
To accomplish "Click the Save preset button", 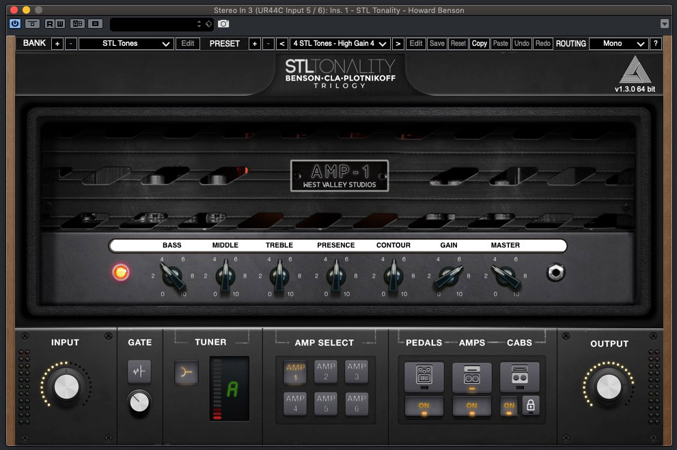I will (437, 44).
